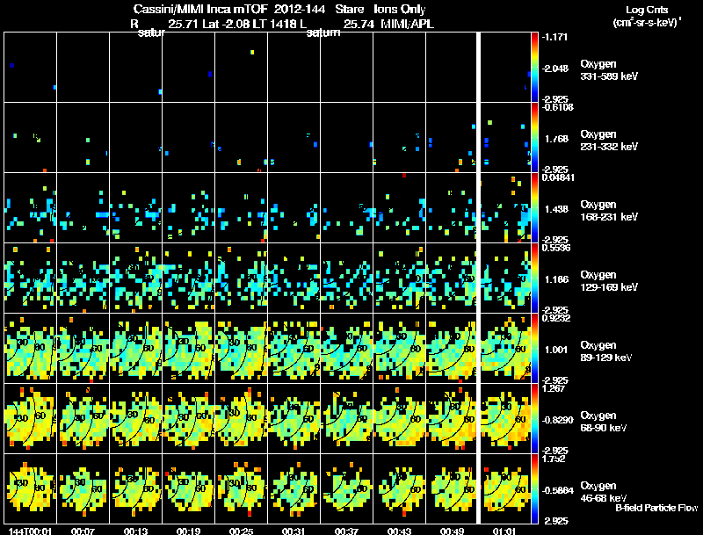The image size is (703, 535).
Task: Click the B-field Particle Flow label
Action: point(656,508)
